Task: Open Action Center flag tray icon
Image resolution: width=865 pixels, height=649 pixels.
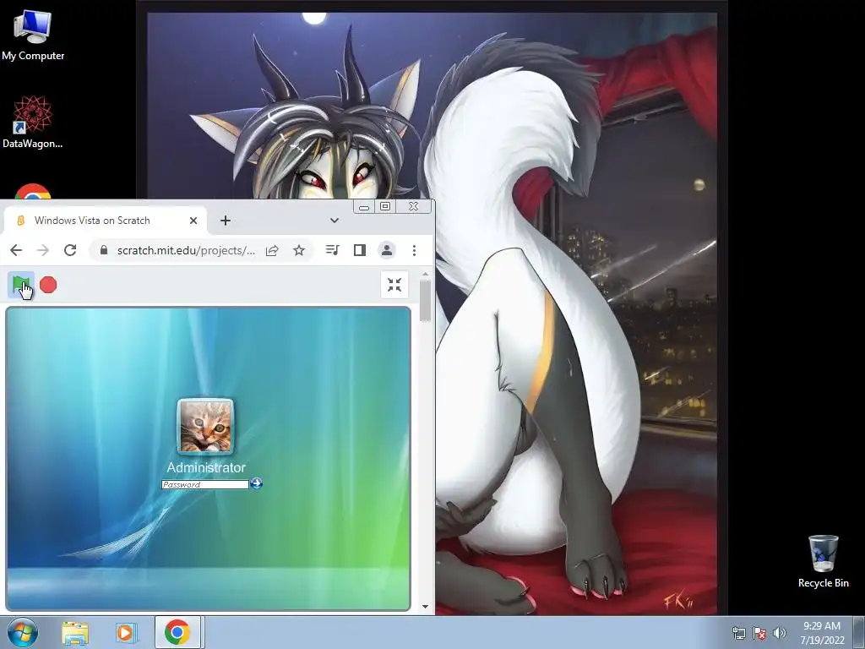Action: 759,633
